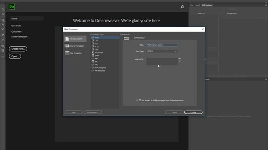The height and width of the screenshot is (150, 268).
Task: Open Live View options toolbar icon
Action: point(3,20)
